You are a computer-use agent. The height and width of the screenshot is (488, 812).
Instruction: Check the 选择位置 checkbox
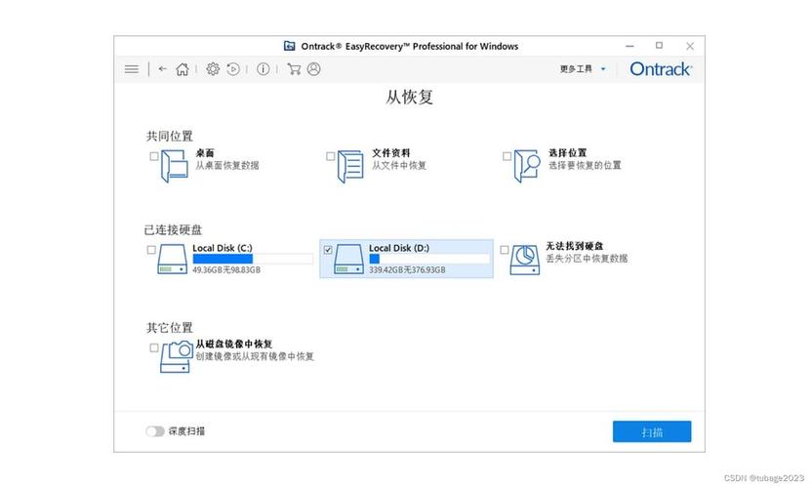pos(507,156)
